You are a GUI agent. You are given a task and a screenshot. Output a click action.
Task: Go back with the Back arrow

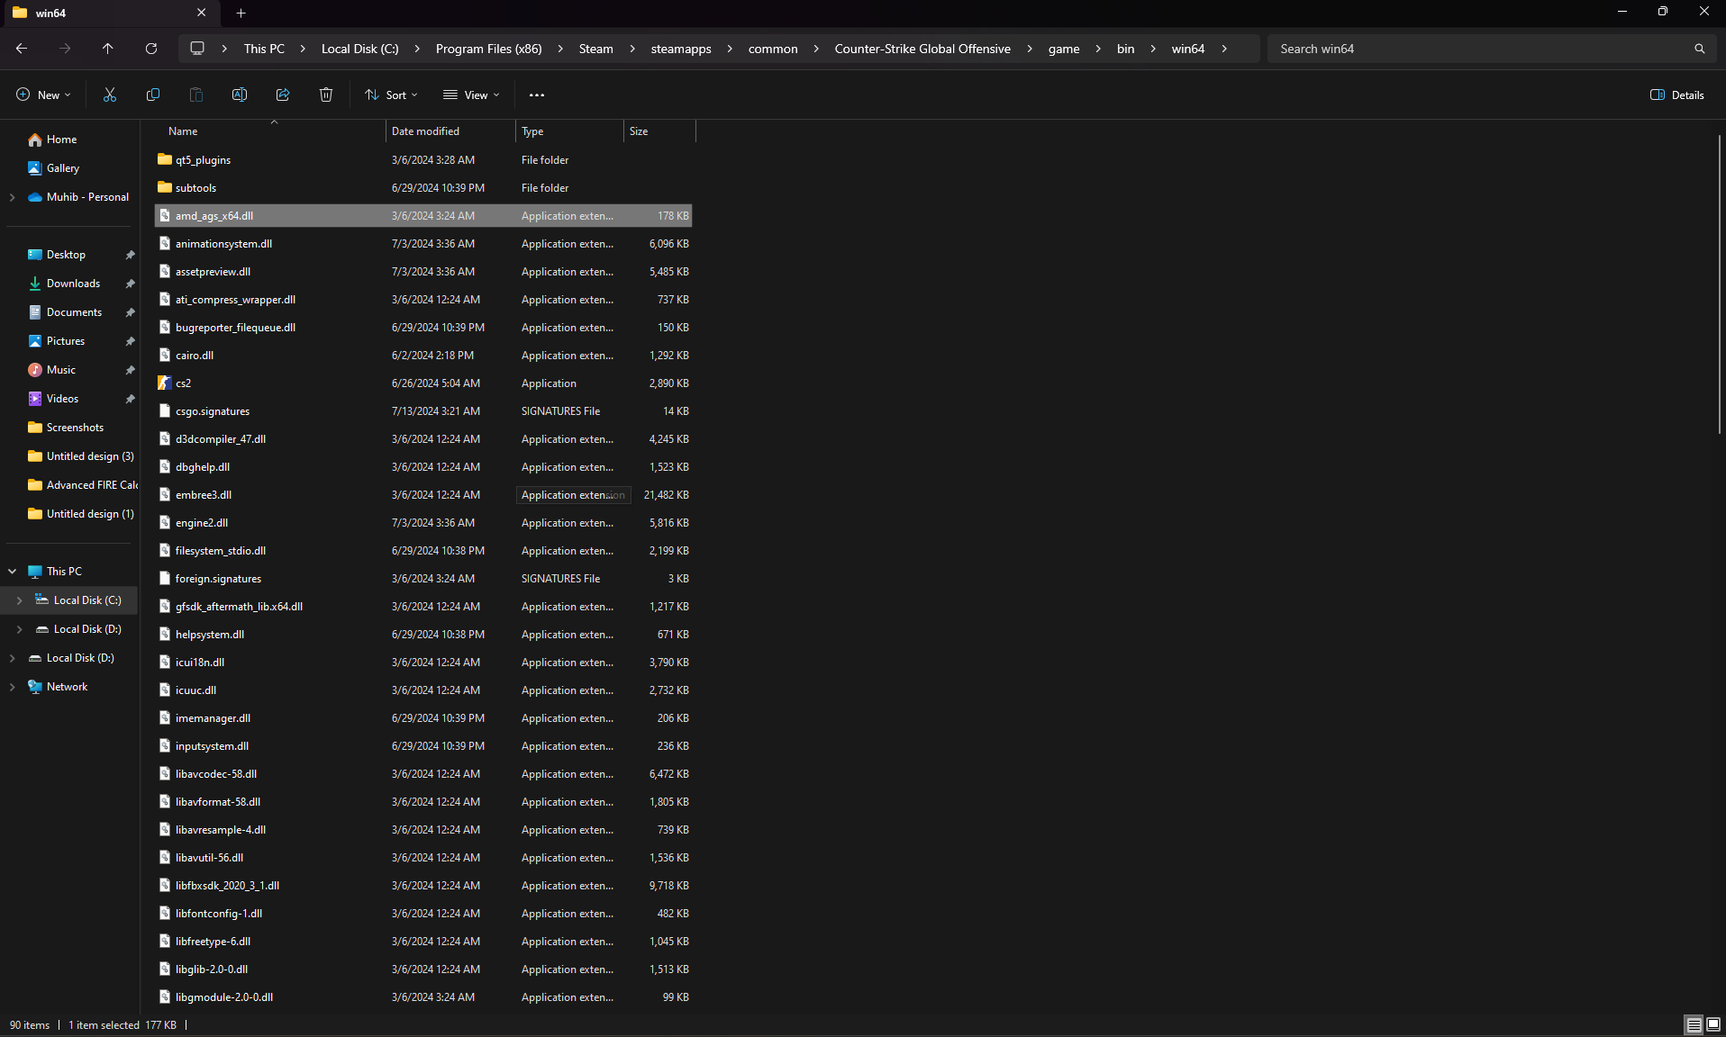pyautogui.click(x=22, y=49)
